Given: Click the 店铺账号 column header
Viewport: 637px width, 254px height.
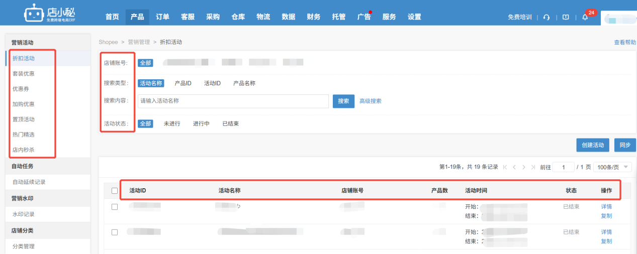Looking at the screenshot, I should pos(352,191).
